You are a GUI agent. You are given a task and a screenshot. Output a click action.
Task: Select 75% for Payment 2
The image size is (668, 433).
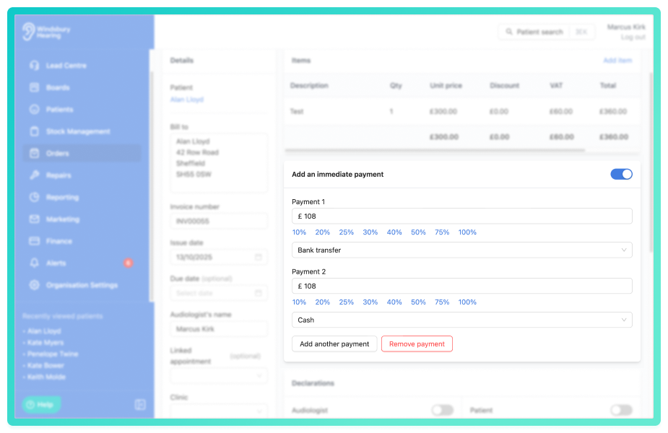[x=442, y=302]
